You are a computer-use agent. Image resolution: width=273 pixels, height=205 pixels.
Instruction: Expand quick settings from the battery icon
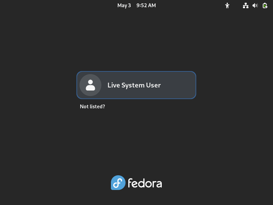[x=265, y=5]
